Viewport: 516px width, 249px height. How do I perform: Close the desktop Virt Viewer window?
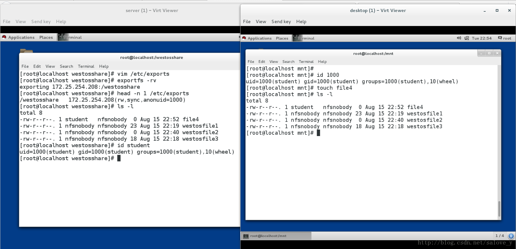point(509,10)
